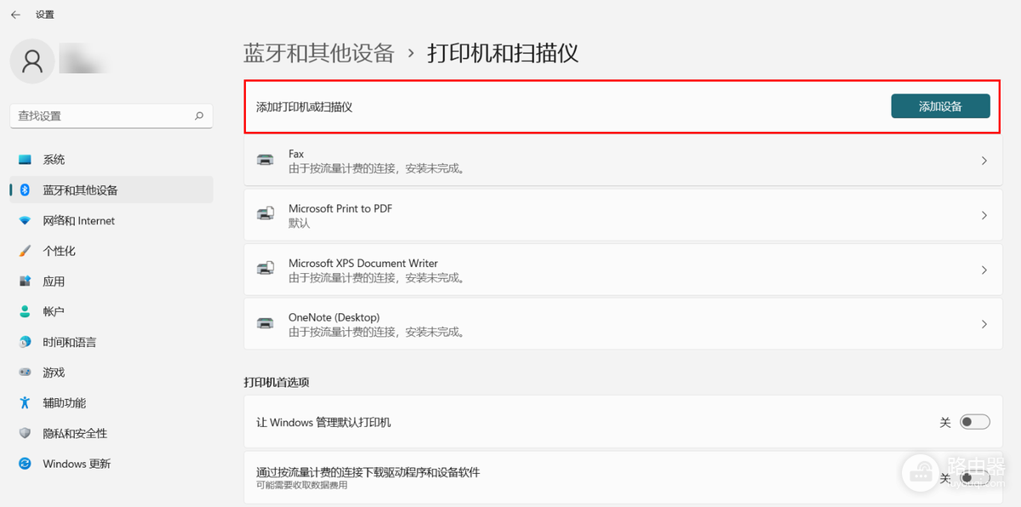The width and height of the screenshot is (1021, 507).
Task: Click the Bluetooth icon beside 蓝牙和其他设备
Action: [26, 191]
